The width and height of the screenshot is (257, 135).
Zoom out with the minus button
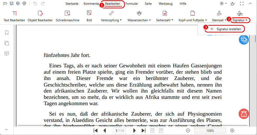click(188, 131)
